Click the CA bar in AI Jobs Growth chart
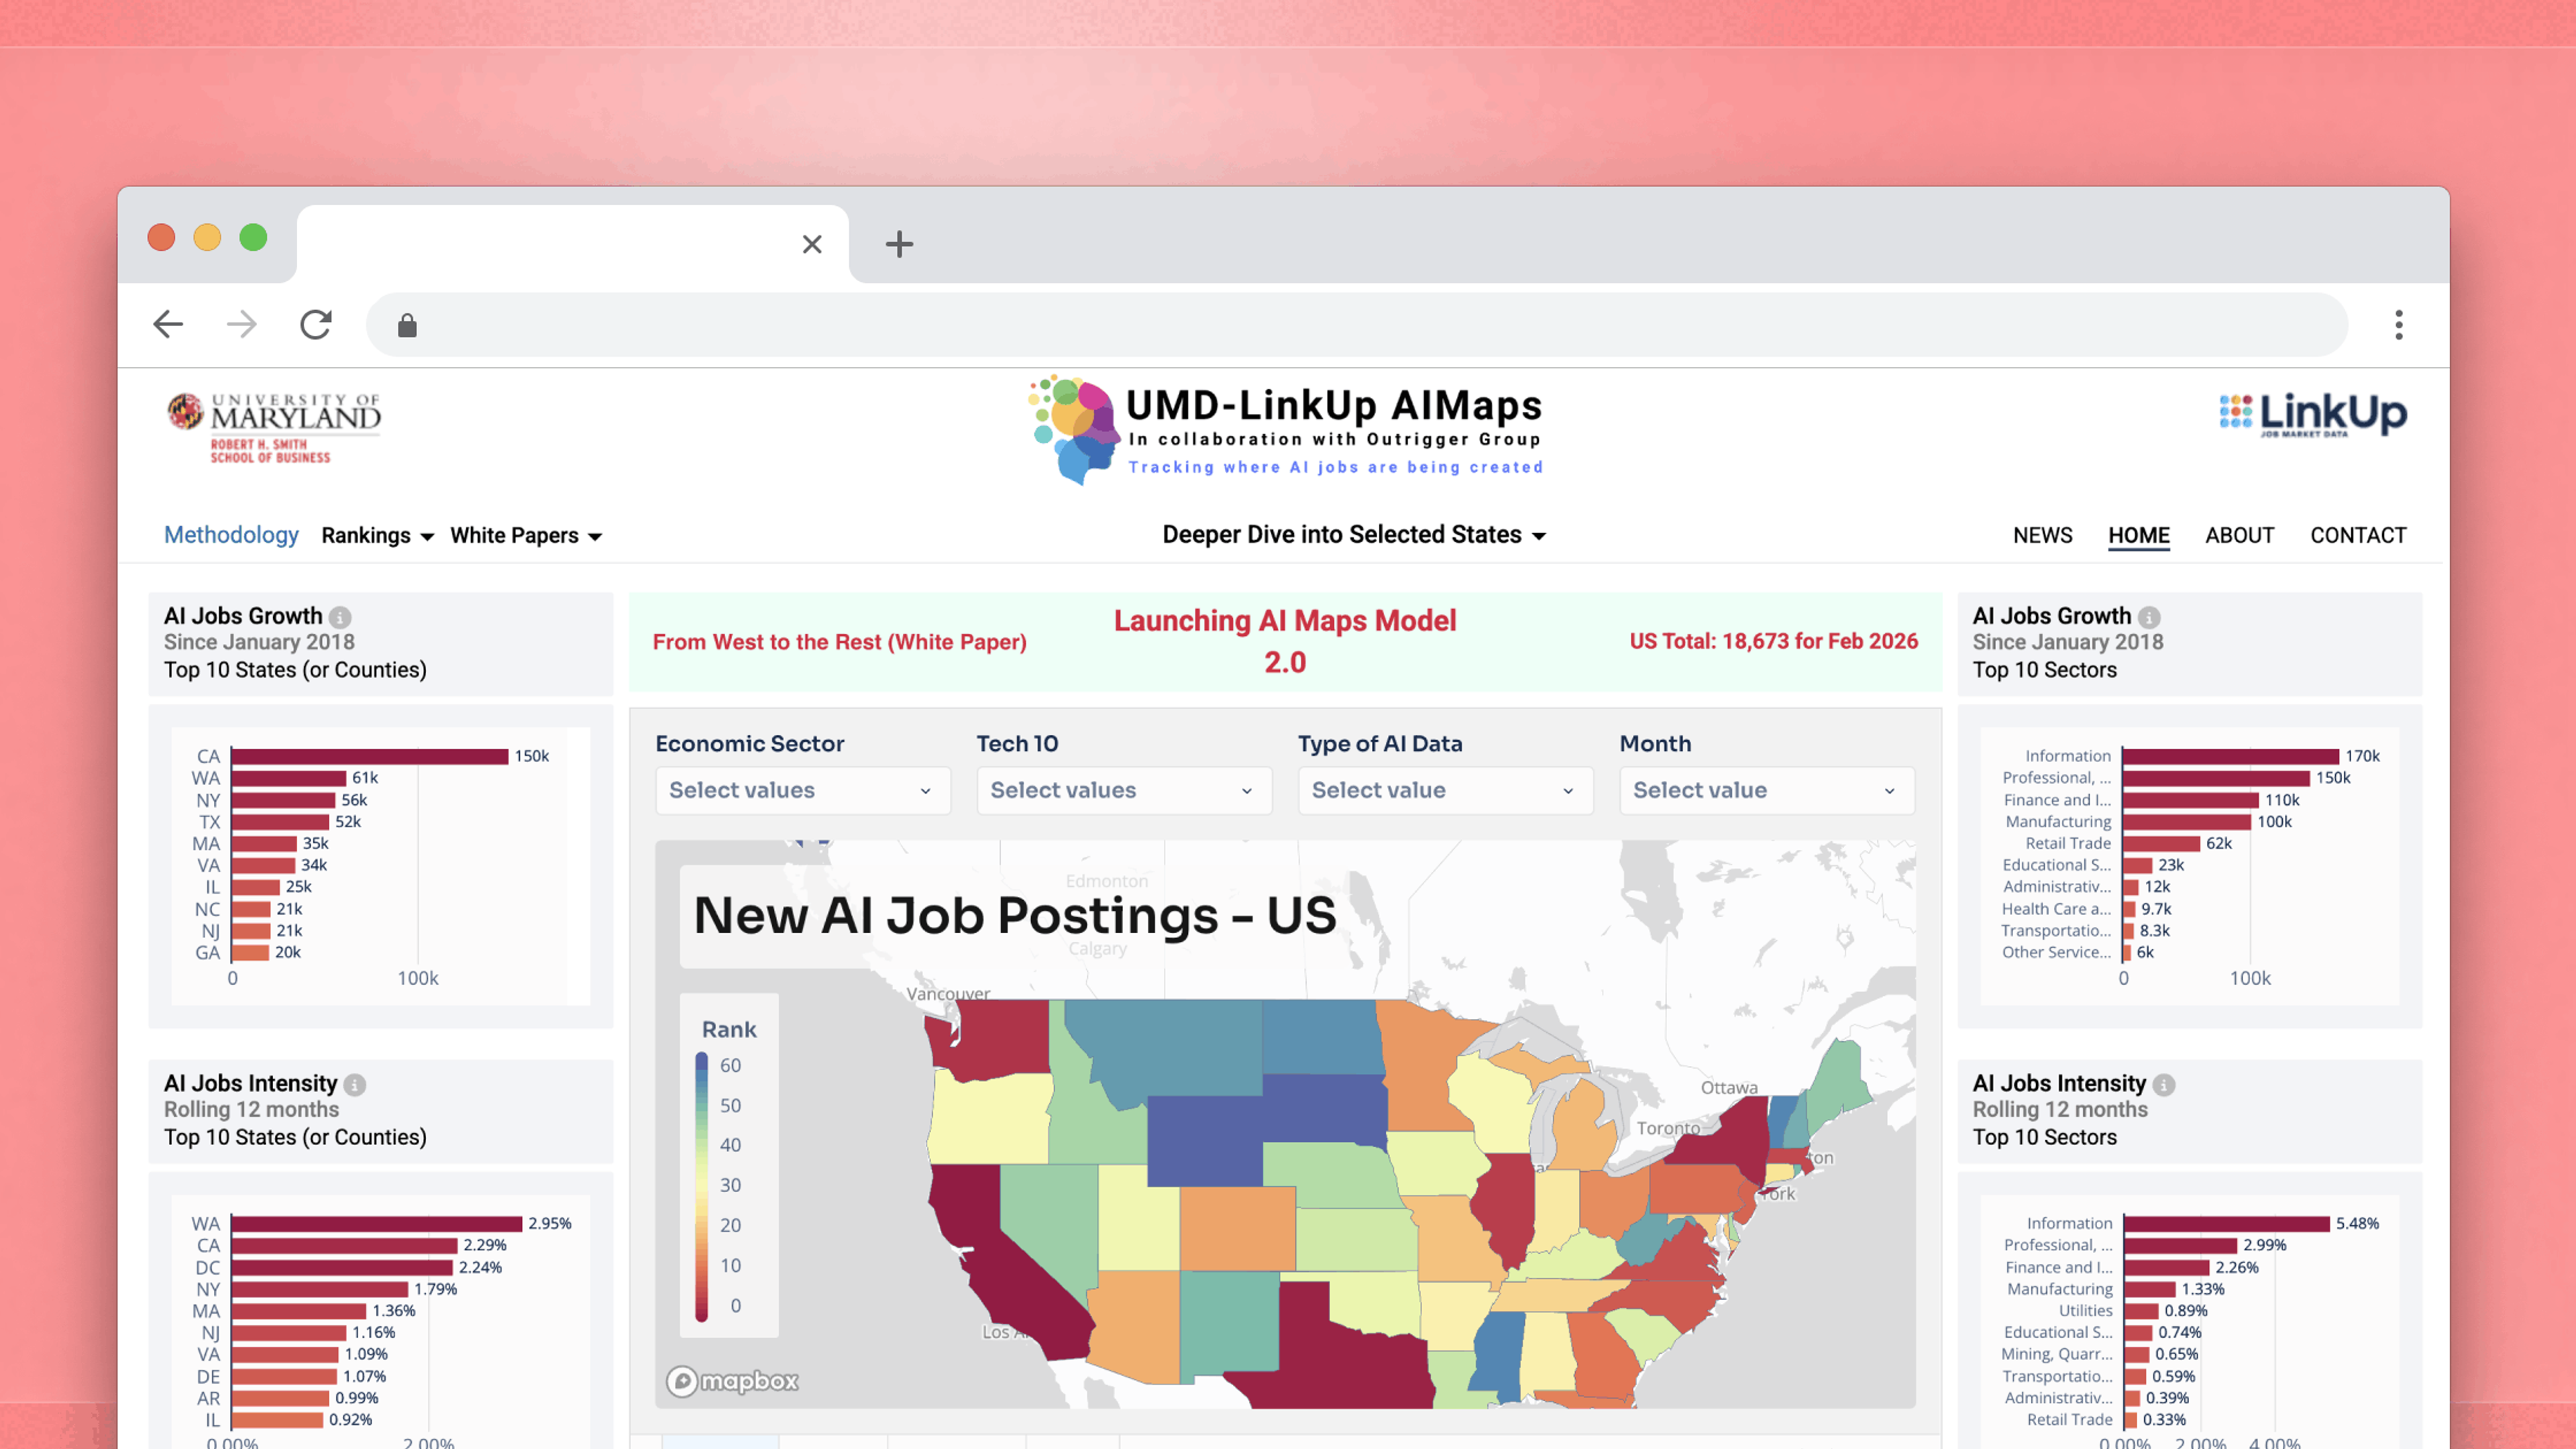The width and height of the screenshot is (2576, 1449). [369, 756]
